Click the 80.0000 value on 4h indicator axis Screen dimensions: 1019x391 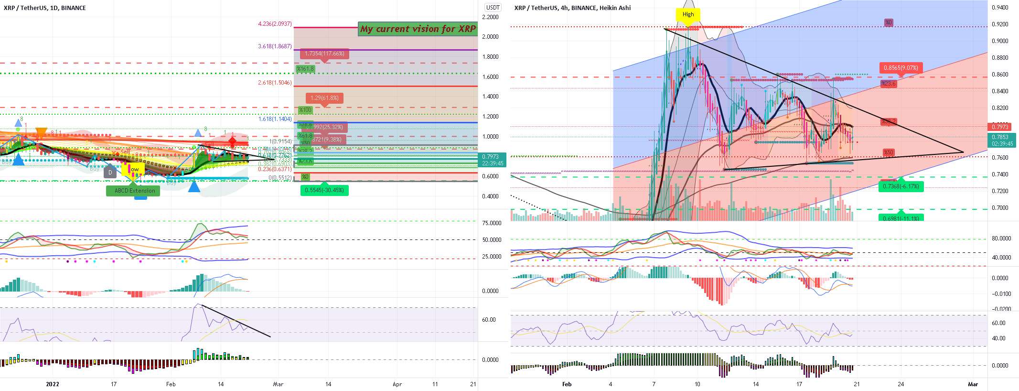click(1001, 239)
